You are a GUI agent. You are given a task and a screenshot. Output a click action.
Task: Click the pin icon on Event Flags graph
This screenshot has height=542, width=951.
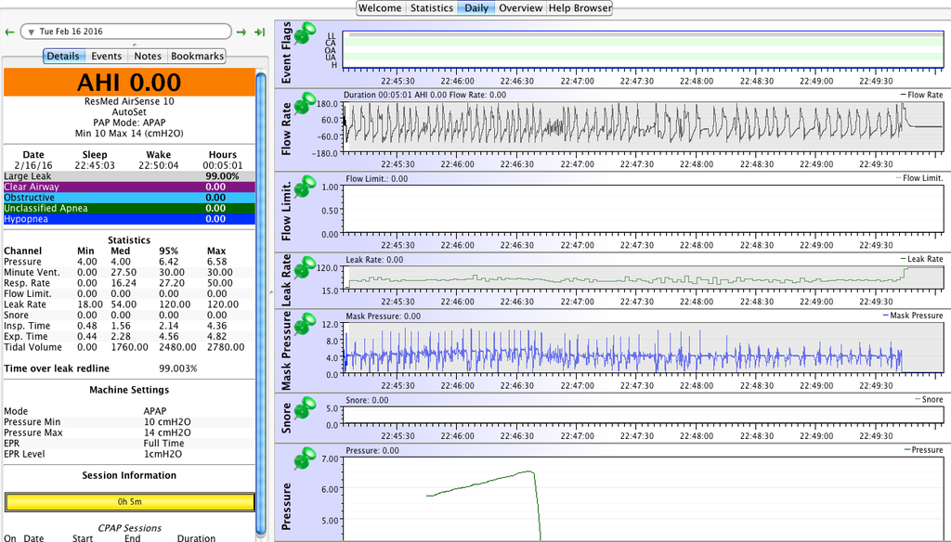point(305,33)
